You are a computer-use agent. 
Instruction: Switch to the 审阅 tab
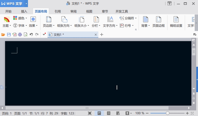coord(73,11)
